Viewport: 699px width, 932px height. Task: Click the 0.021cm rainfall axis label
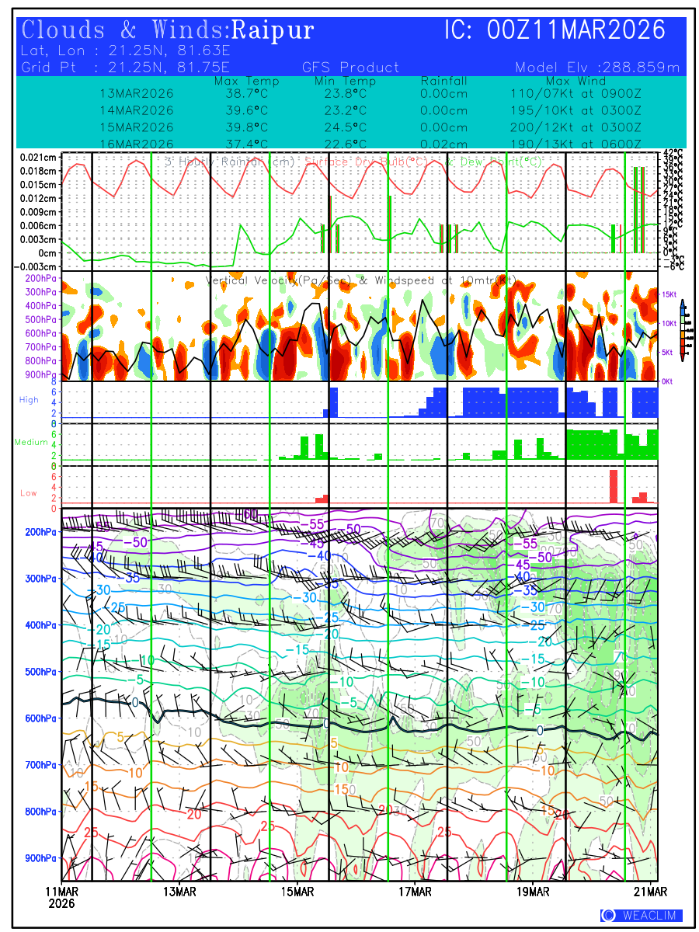pos(39,158)
